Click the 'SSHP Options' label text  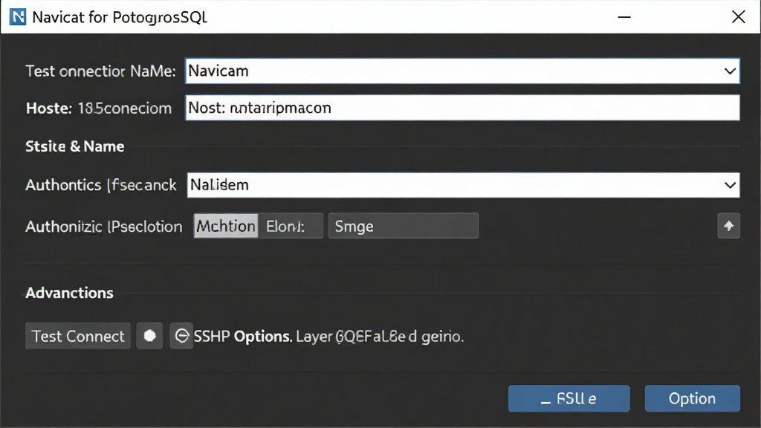[x=242, y=337]
